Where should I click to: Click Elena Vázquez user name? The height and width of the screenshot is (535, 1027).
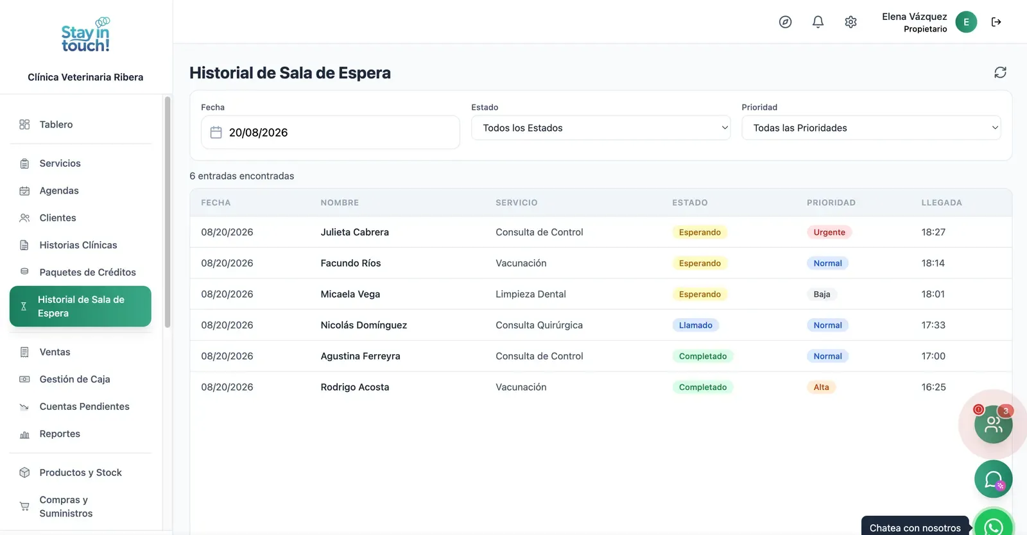(914, 17)
